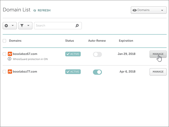Tick the checkbox for bosxlabzz67.com

pyautogui.click(x=4, y=54)
